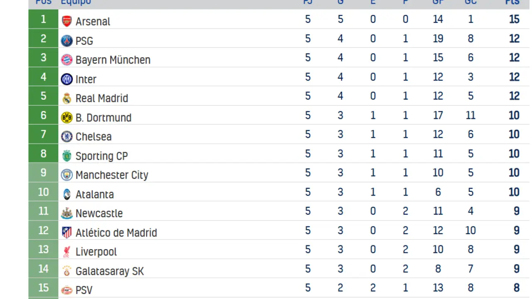The width and height of the screenshot is (532, 299).
Task: Click the Newcastle club crest icon
Action: pos(66,213)
